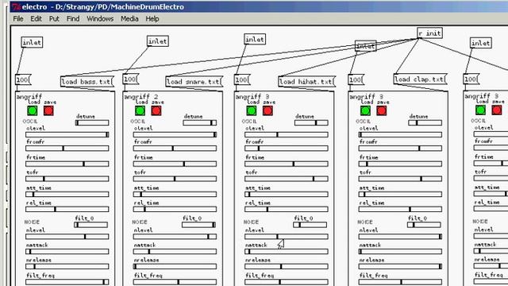Click the 100 number box above bass panel

pos(23,79)
